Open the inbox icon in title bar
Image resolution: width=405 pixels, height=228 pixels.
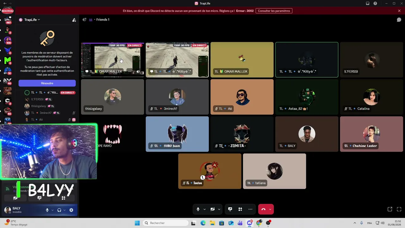(x=368, y=3)
